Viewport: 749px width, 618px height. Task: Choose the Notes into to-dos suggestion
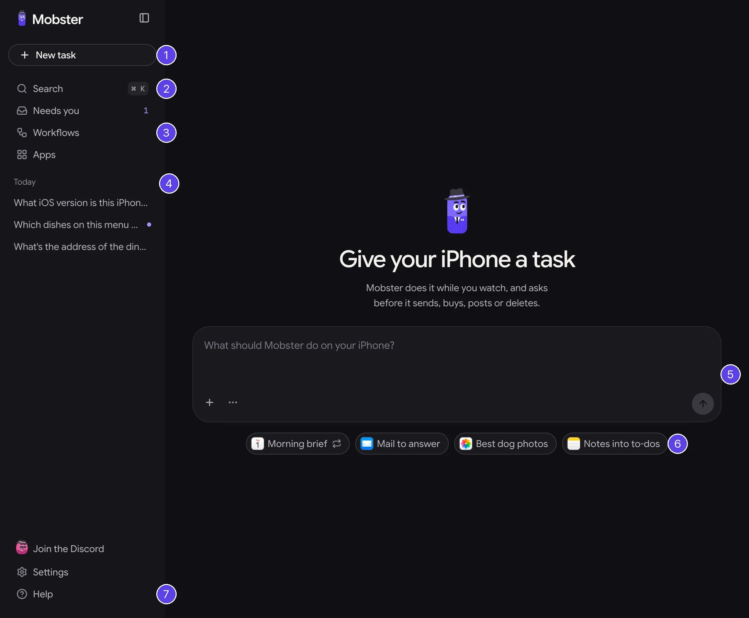click(615, 444)
